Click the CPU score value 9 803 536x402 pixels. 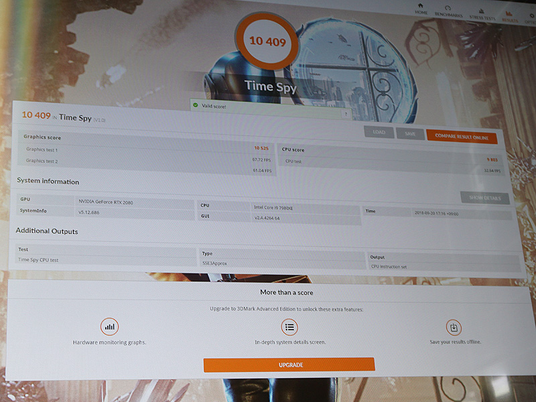point(492,159)
